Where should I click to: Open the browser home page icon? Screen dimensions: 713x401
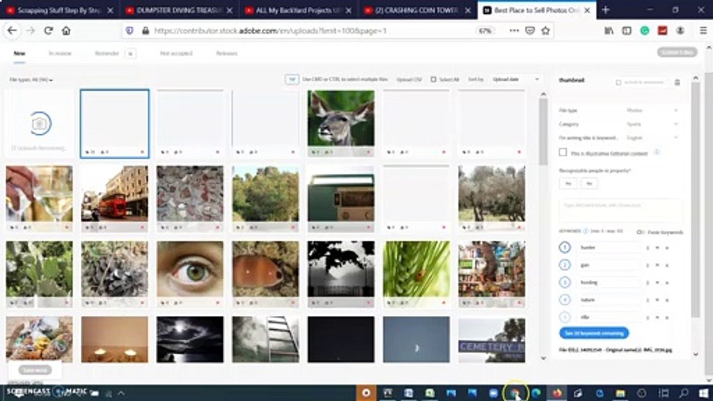66,31
